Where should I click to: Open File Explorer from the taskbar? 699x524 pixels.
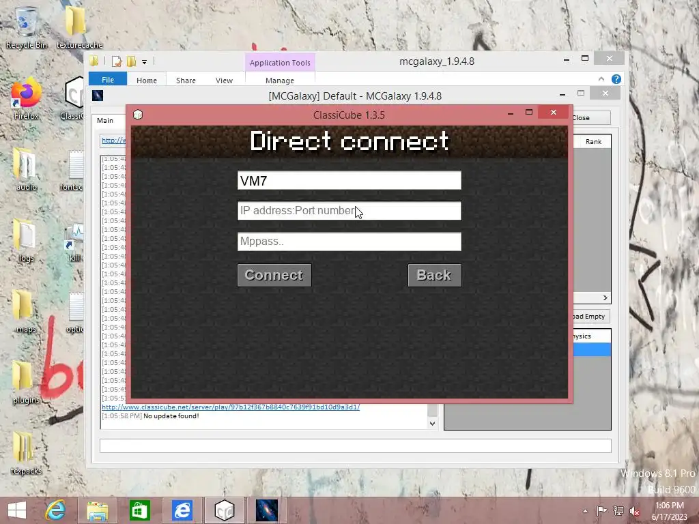click(98, 510)
